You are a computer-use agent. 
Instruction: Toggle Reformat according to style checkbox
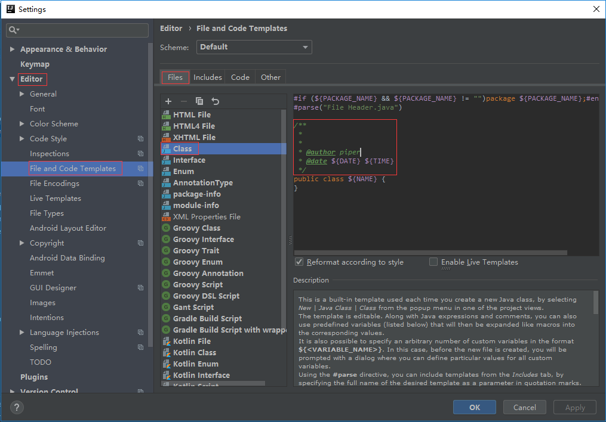[299, 262]
